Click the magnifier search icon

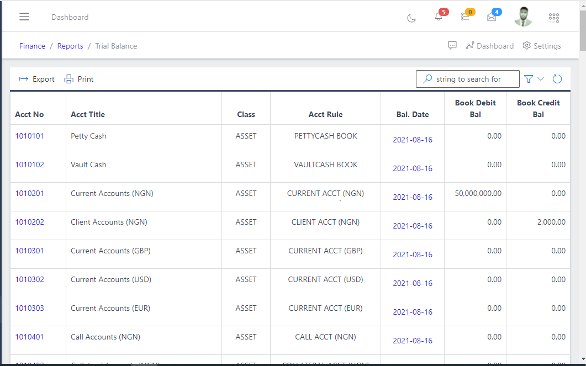[427, 79]
